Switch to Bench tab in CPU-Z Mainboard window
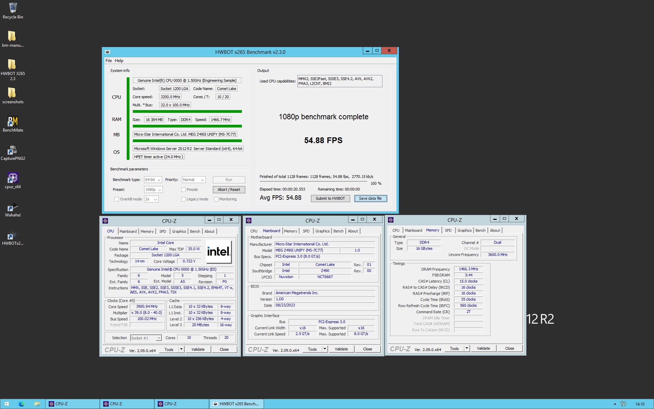This screenshot has height=409, width=654. pyautogui.click(x=338, y=231)
